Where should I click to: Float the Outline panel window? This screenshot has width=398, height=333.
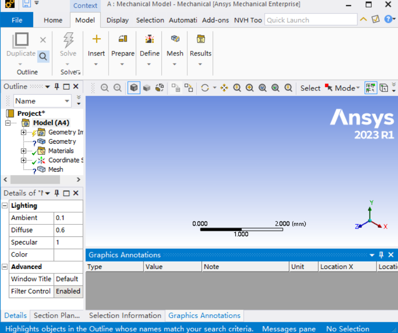66,87
